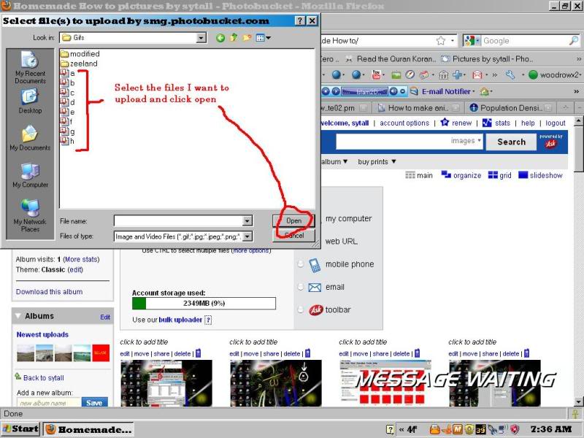Save the new album name
This screenshot has height=438, width=584.
(x=94, y=402)
